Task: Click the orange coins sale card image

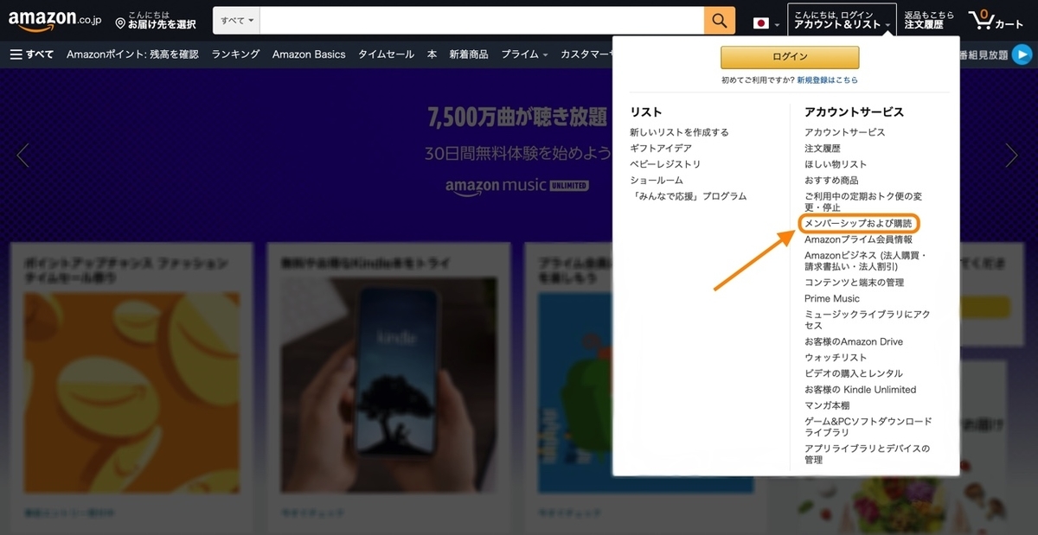Action: 131,395
